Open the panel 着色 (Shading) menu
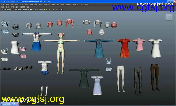176x106 pixels. coord(7,7)
